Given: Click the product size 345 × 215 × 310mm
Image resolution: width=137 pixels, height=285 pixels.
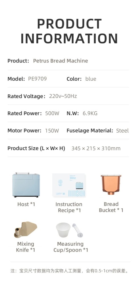Looking at the screenshot, I should click(x=96, y=148).
